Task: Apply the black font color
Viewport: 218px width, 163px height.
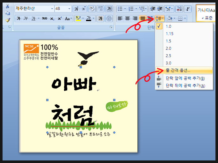Action: tap(89, 19)
